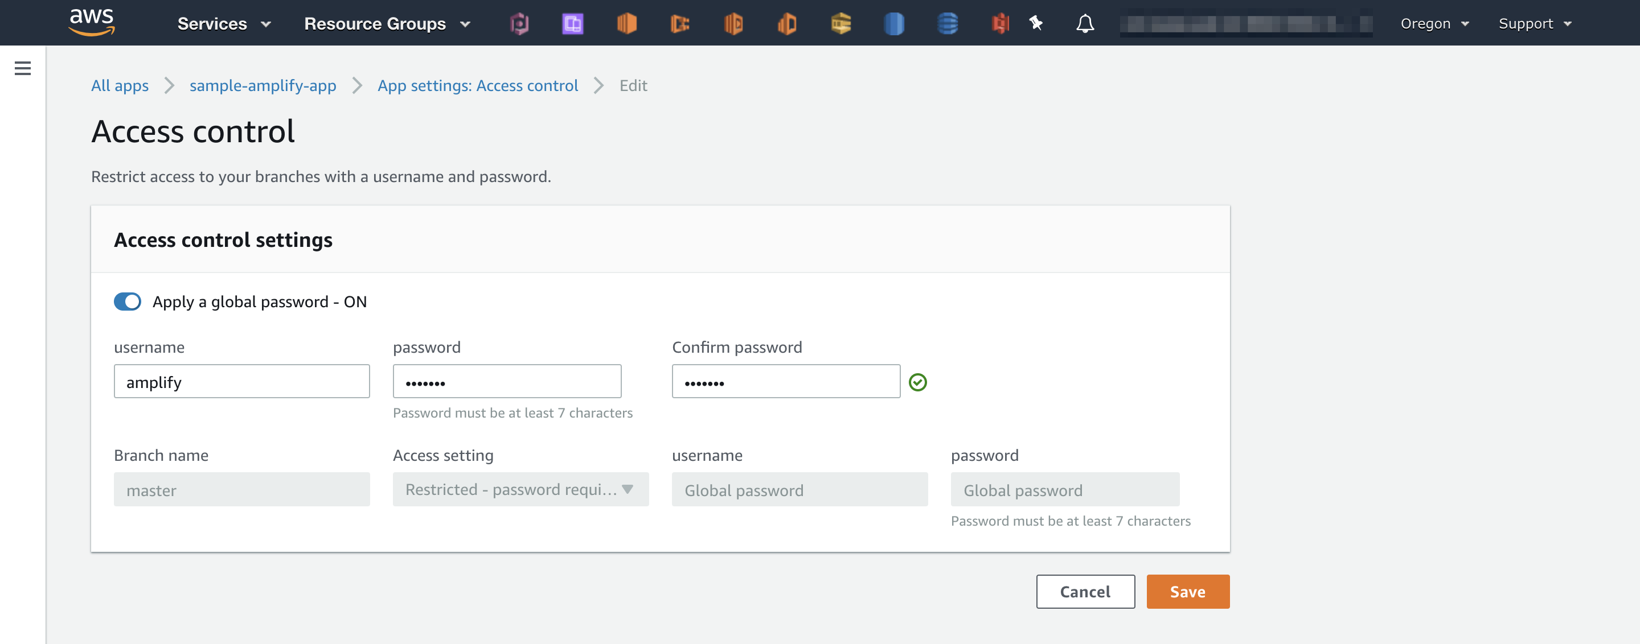Click the yellow S3 storage shortcut icon

(x=840, y=23)
